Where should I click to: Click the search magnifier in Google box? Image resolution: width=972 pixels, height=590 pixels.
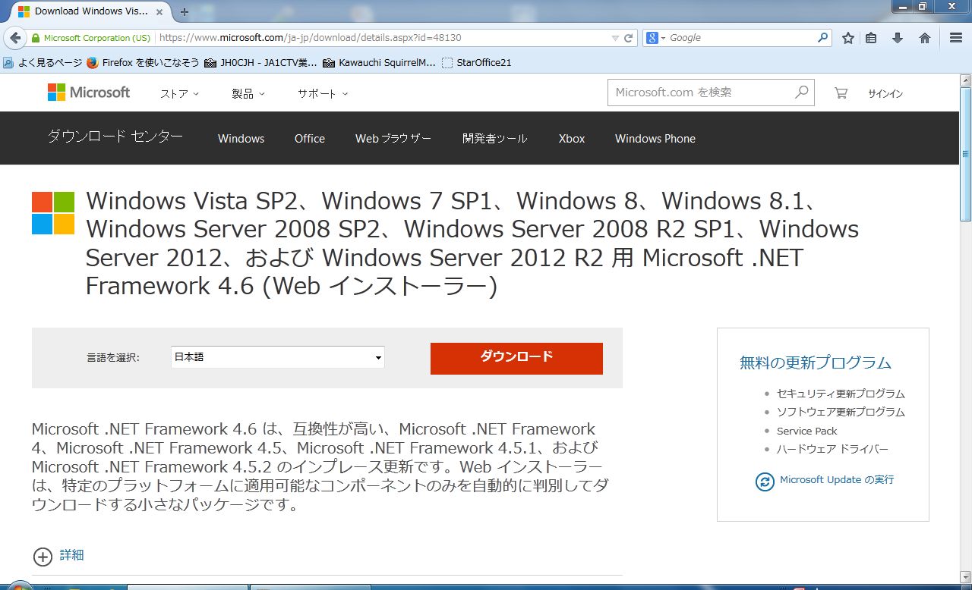(x=823, y=37)
